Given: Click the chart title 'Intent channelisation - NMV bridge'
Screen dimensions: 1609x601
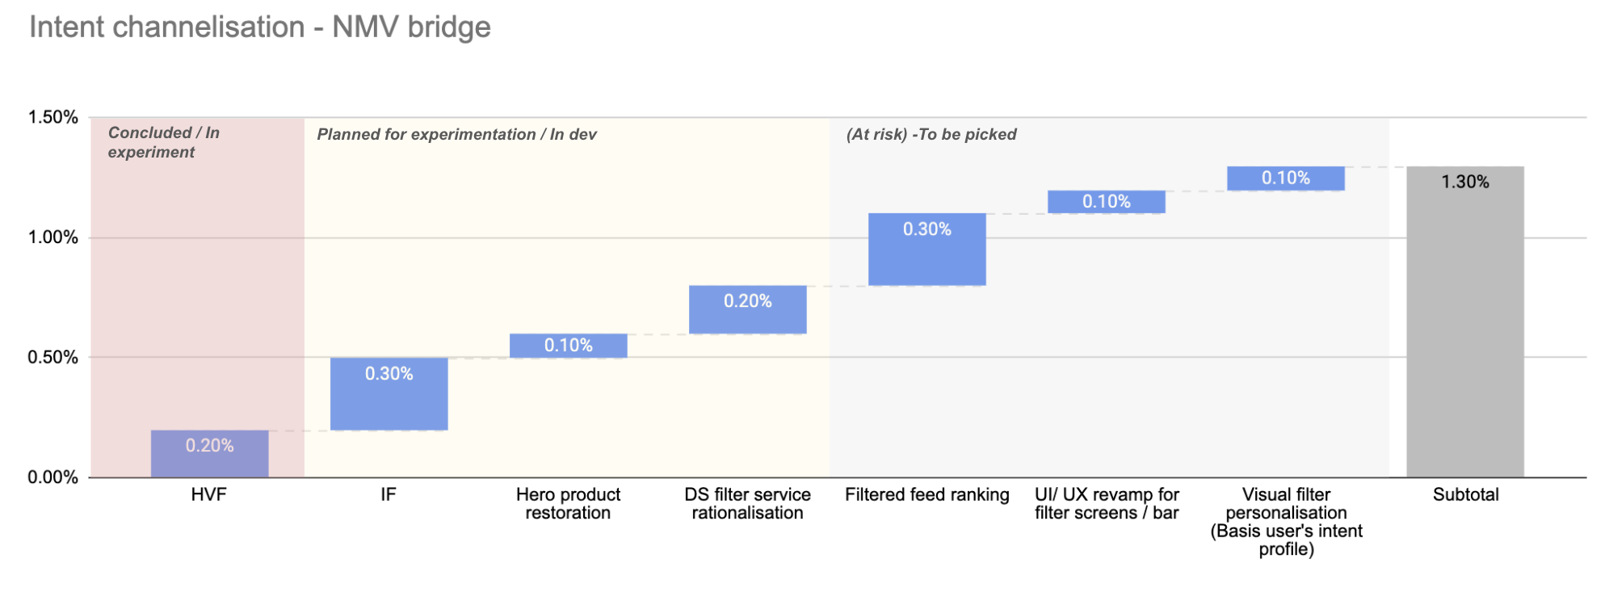Looking at the screenshot, I should point(260,27).
